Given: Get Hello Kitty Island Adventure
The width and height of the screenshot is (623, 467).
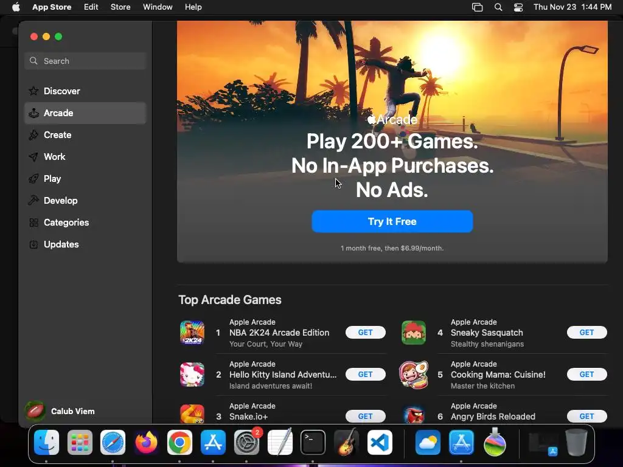Looking at the screenshot, I should [x=366, y=375].
